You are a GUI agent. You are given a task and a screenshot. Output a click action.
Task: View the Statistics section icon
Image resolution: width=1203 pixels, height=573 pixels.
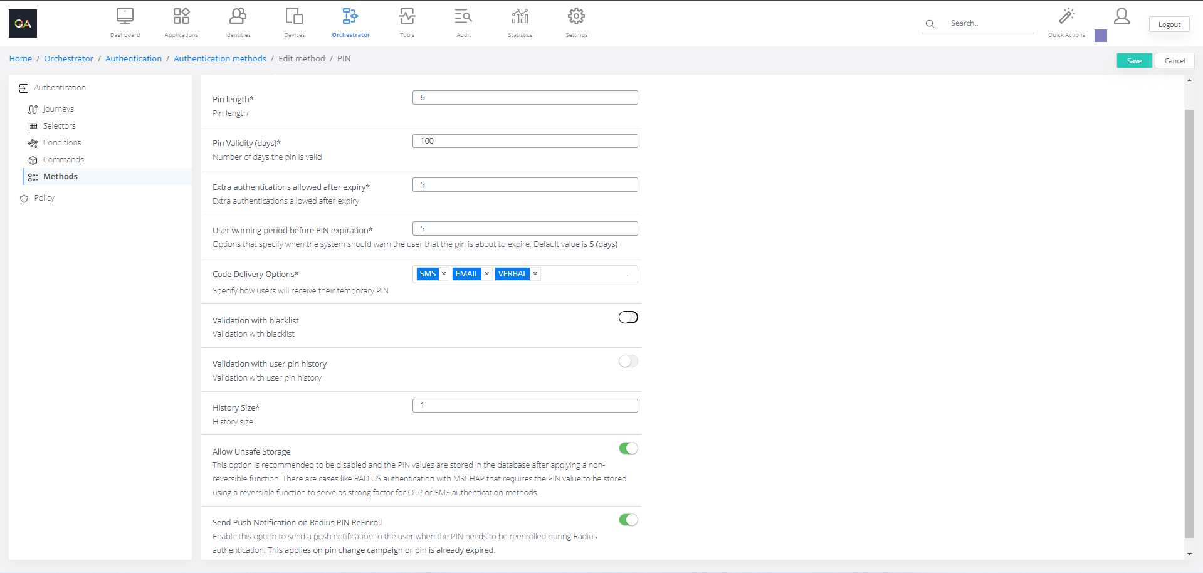pyautogui.click(x=520, y=16)
